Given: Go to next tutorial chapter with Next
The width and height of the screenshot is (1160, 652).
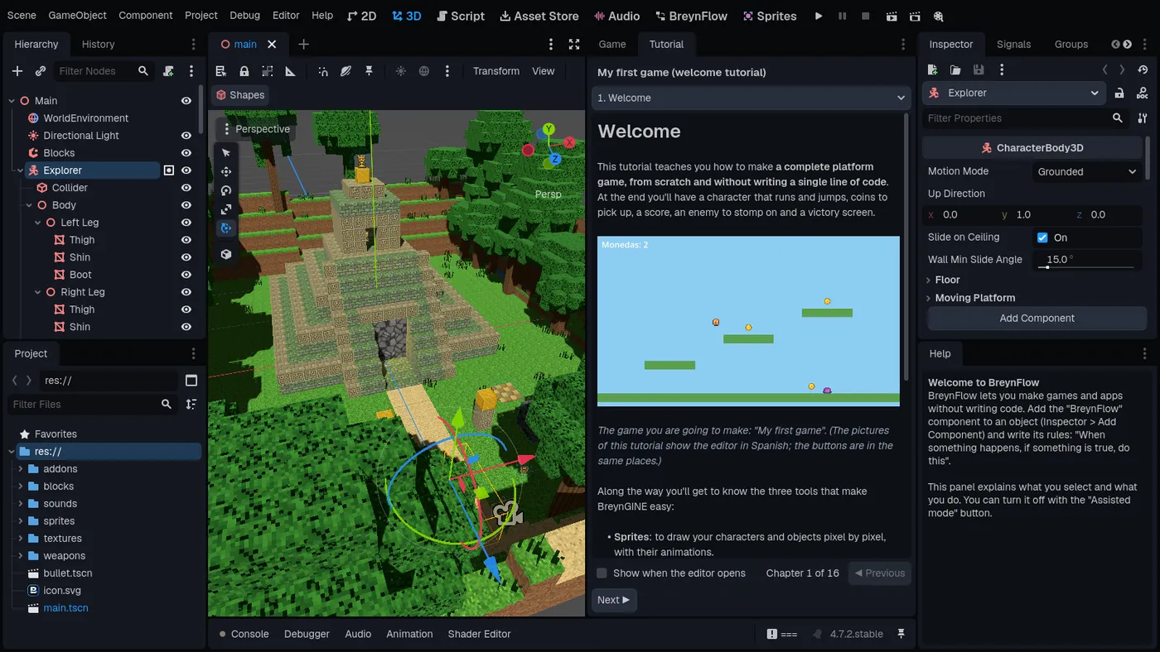Looking at the screenshot, I should (614, 600).
